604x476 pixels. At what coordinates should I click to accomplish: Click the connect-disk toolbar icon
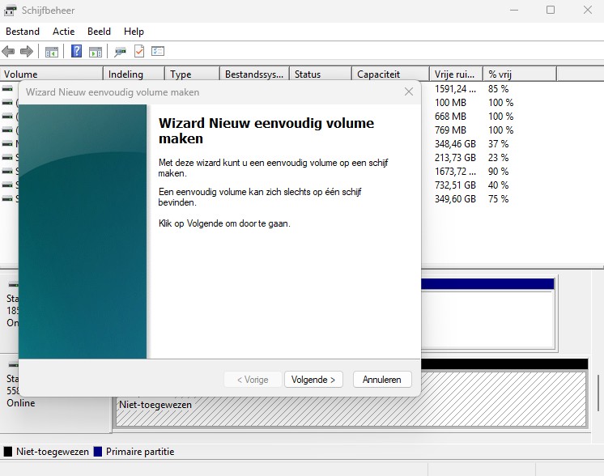tap(120, 51)
